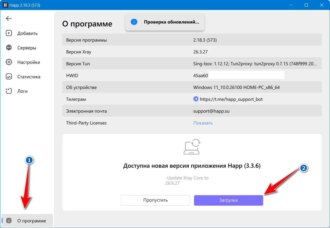Click the Telegram icon beside support bot link
Screen dimensions: 330x228
click(196, 99)
